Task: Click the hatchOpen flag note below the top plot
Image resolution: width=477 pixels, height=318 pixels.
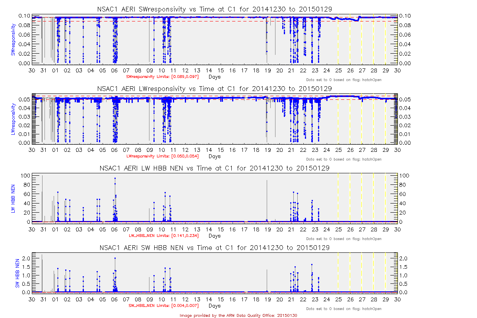Action: [x=343, y=80]
